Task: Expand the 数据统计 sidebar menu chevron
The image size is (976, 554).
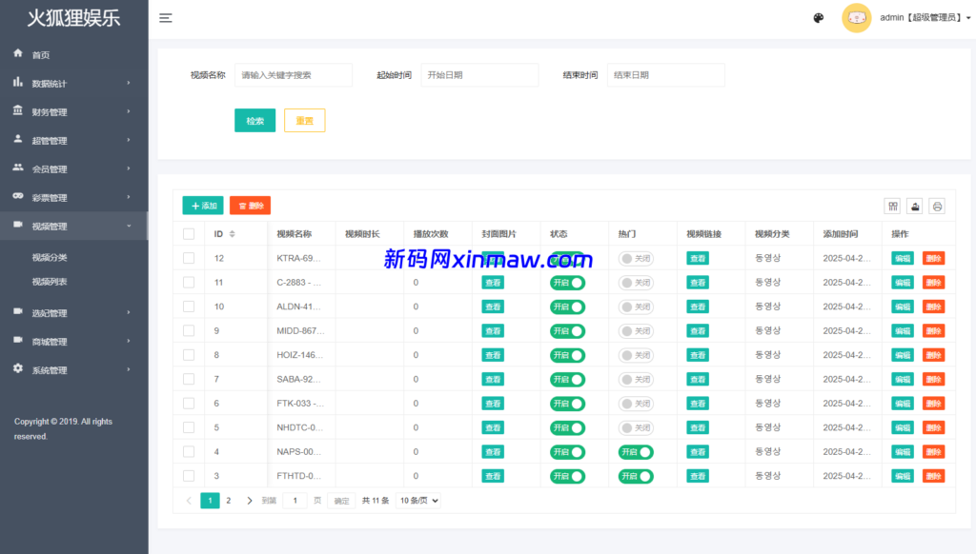Action: [x=129, y=83]
